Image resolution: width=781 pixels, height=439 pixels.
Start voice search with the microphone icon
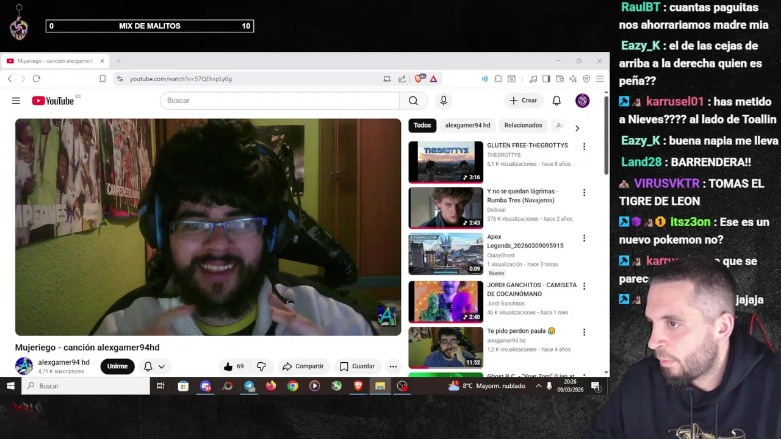point(444,101)
